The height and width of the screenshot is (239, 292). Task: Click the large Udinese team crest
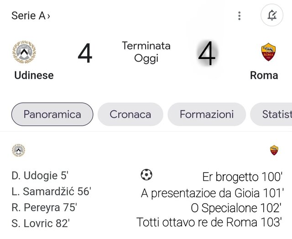click(x=24, y=52)
